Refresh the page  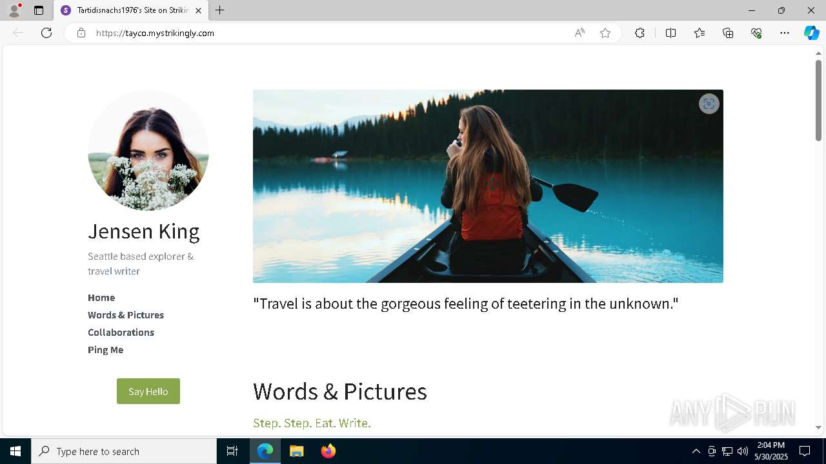tap(46, 33)
